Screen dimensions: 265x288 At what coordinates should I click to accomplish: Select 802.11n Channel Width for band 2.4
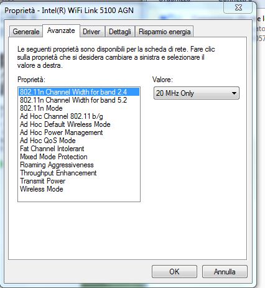click(79, 92)
